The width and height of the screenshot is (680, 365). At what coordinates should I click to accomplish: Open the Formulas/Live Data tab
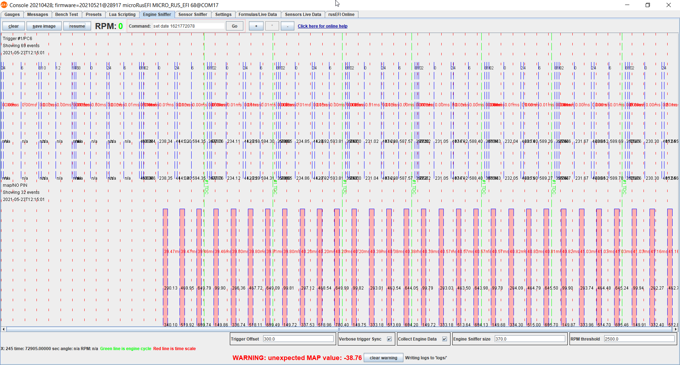pos(257,15)
